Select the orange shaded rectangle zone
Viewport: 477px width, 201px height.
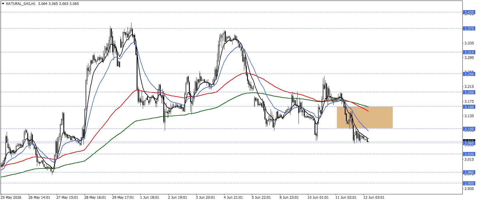tap(365, 117)
